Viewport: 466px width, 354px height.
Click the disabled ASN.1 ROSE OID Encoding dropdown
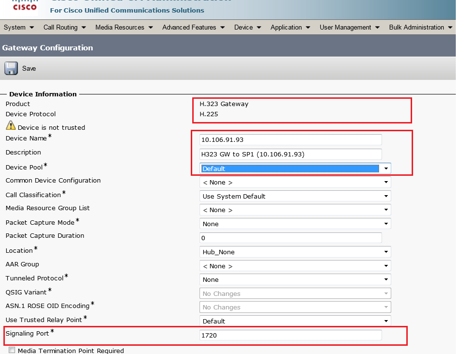pyautogui.click(x=295, y=307)
